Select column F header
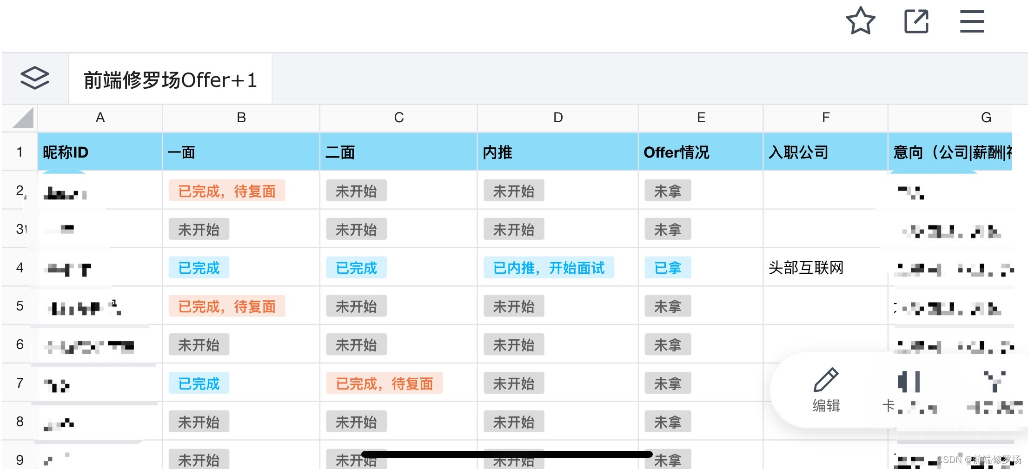The width and height of the screenshot is (1028, 469). [825, 118]
